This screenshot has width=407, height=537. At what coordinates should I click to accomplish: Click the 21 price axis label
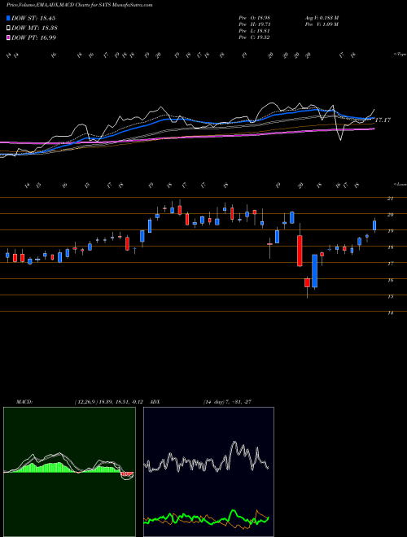click(x=390, y=199)
